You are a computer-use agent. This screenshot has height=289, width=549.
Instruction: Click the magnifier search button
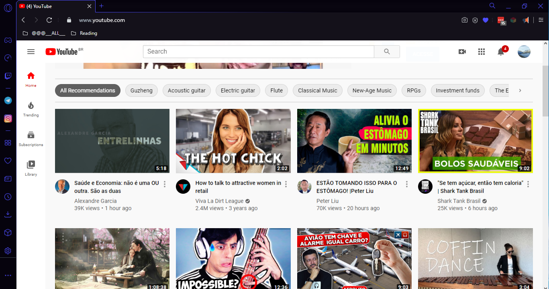click(387, 52)
